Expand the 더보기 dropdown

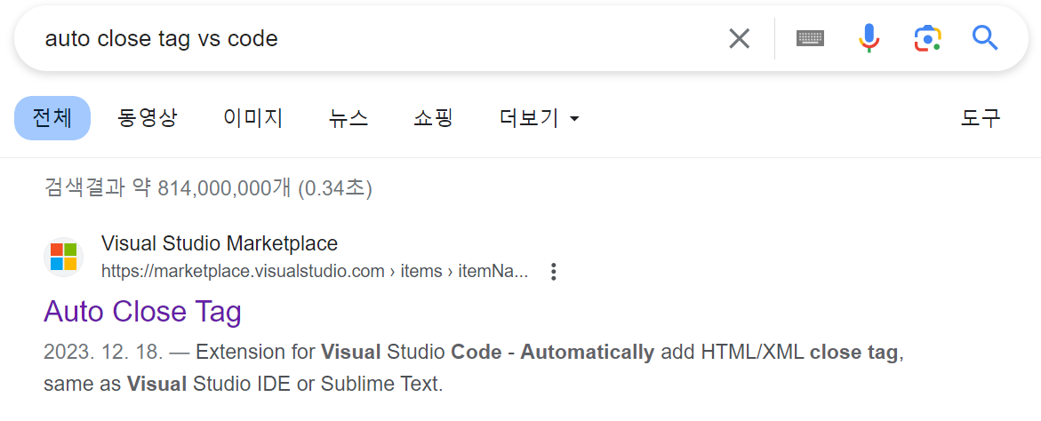click(539, 118)
